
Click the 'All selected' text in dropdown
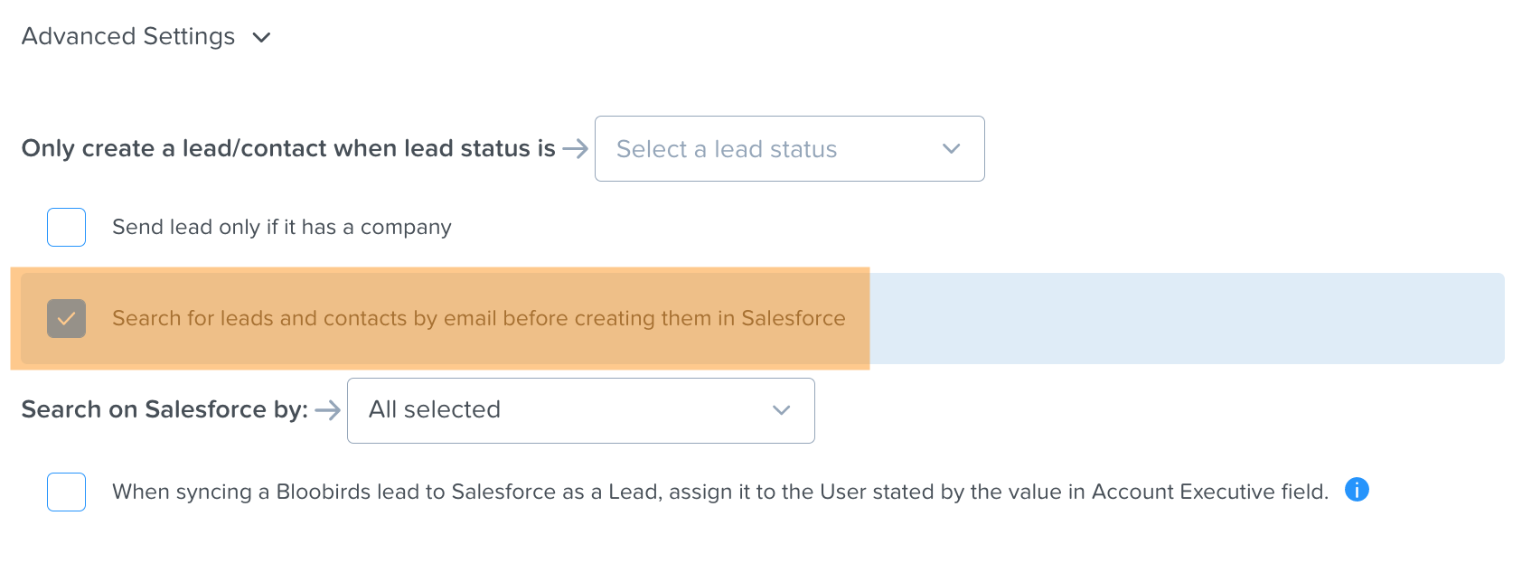(435, 409)
